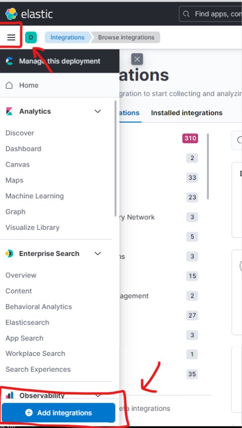Click the Add integrations button
Viewport: 242px width, 428px height.
[58, 413]
